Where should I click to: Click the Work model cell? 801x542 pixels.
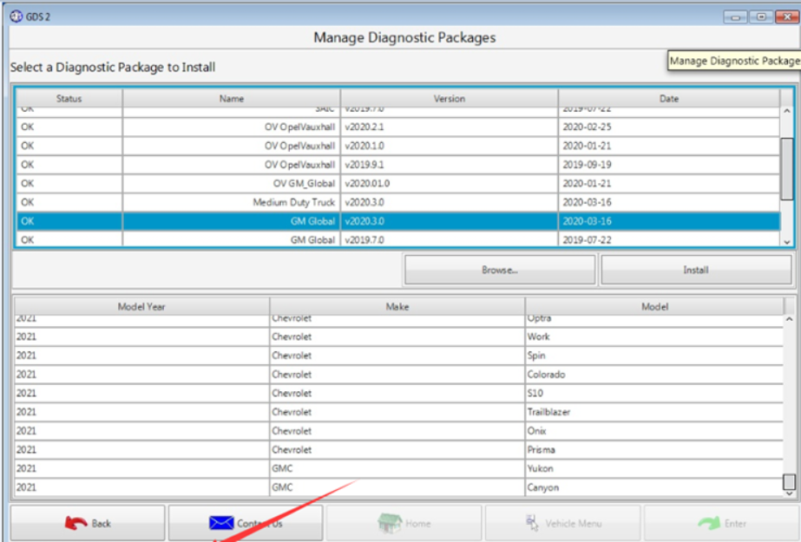[654, 336]
